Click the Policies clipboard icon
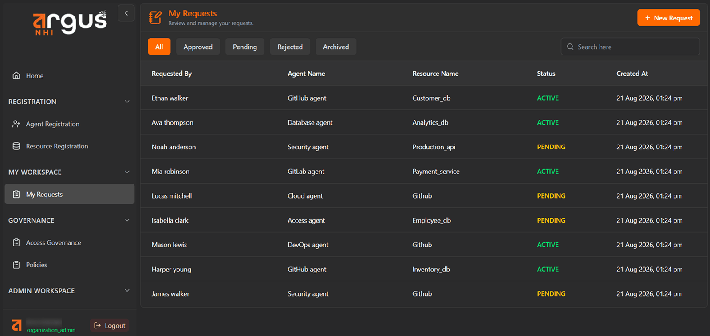 tap(16, 265)
